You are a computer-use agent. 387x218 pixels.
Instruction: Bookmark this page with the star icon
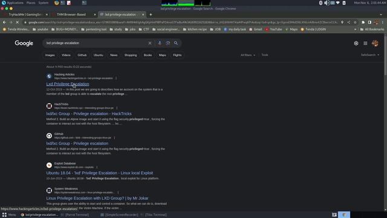coord(355,22)
